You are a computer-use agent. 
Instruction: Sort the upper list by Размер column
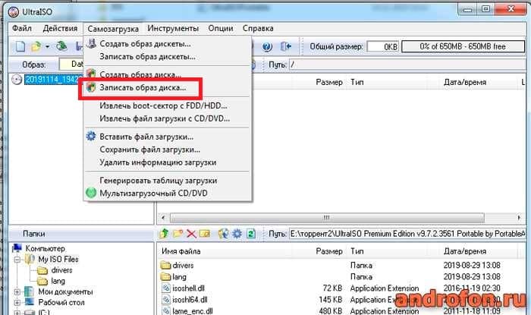click(x=328, y=82)
